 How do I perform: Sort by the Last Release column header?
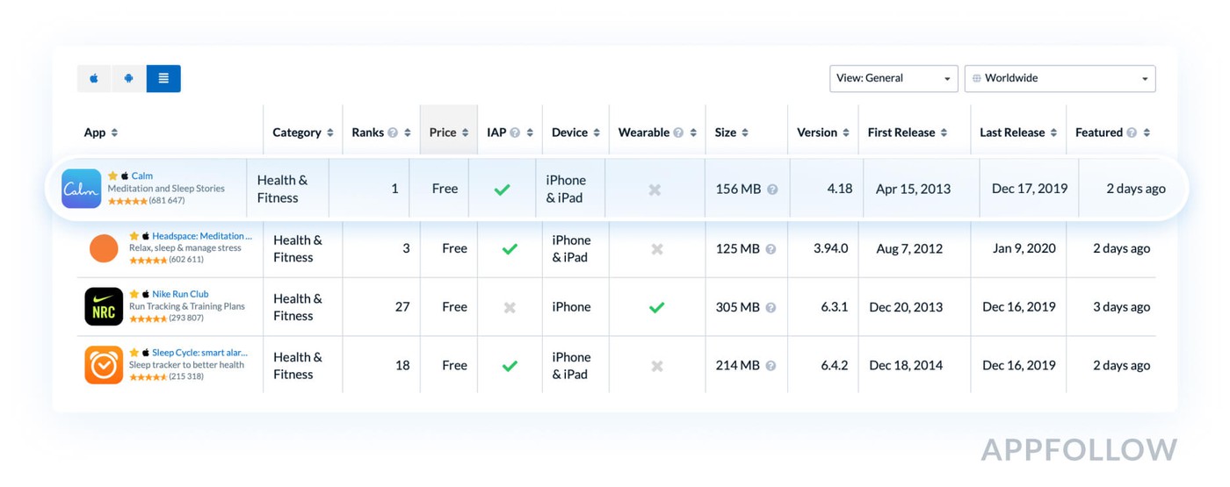click(x=1017, y=132)
